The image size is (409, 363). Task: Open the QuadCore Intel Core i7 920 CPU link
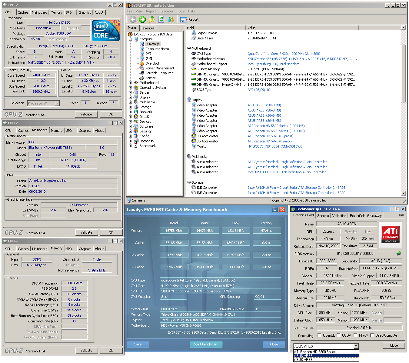[x=284, y=54]
